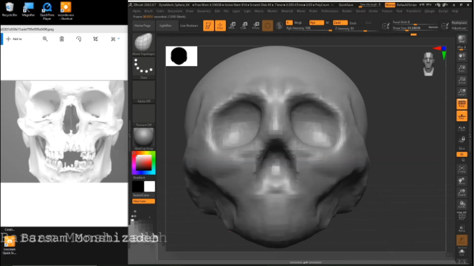Select the Scale transform tool icon

coord(244,26)
